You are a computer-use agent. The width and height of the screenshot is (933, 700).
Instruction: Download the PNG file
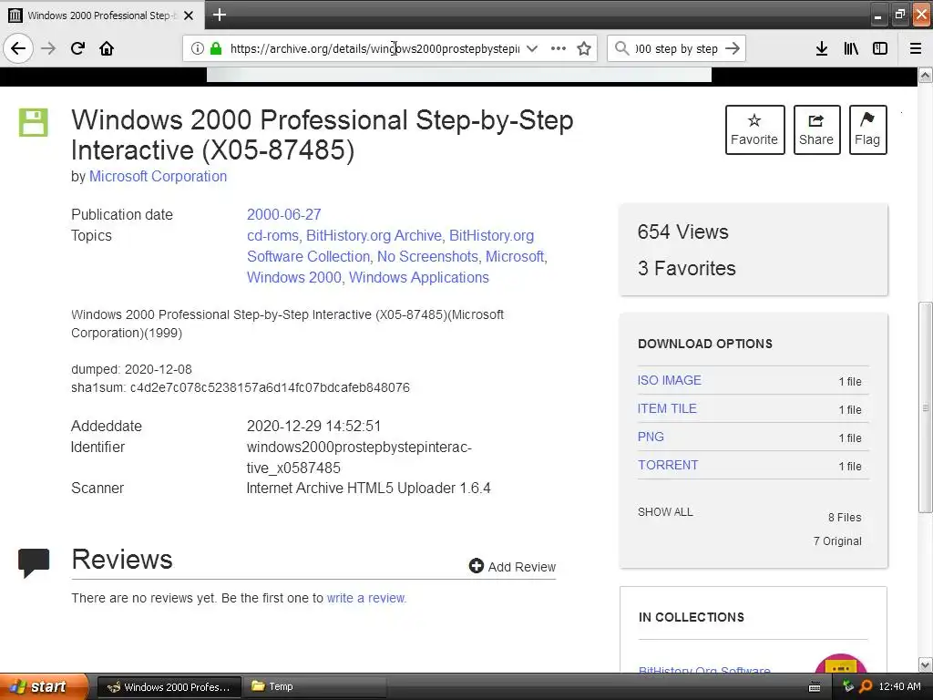coord(651,437)
